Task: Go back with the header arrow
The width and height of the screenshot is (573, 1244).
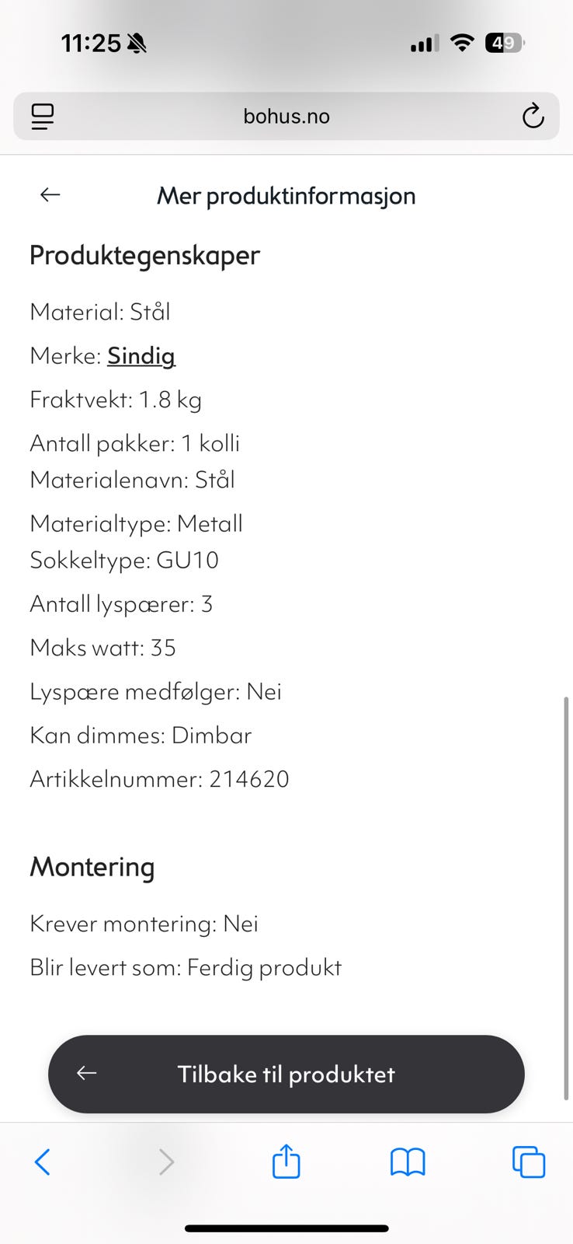Action: tap(50, 194)
